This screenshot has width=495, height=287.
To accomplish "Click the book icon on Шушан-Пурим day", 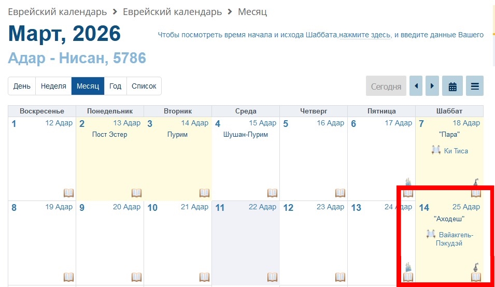I will tap(272, 193).
